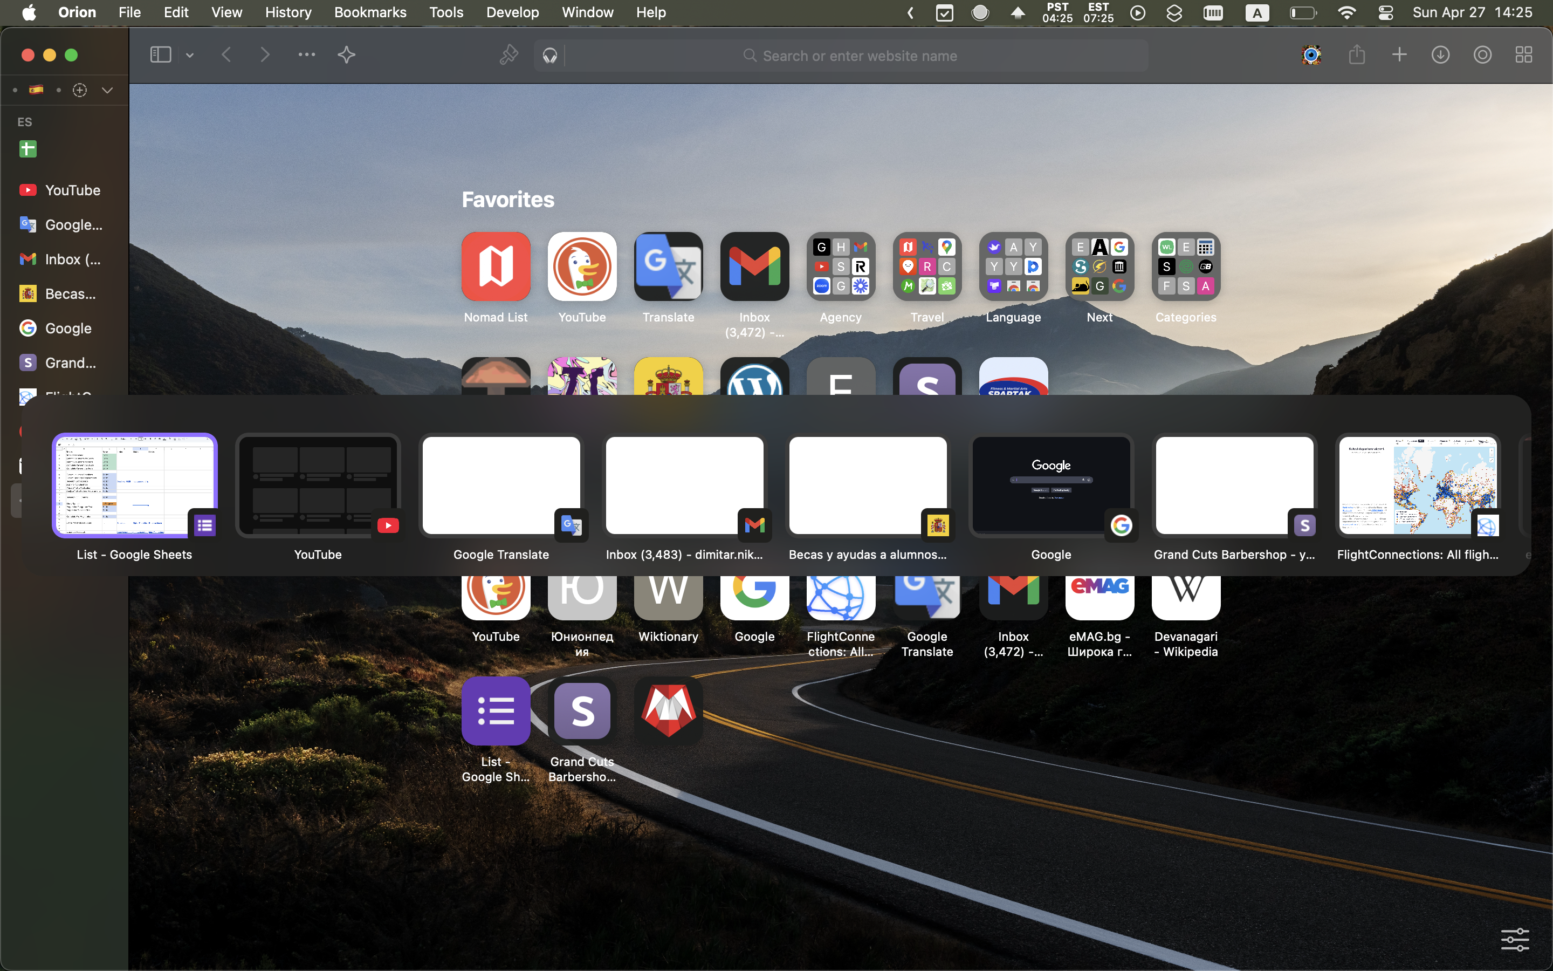Open the ellipsis overflow menu
Image resolution: width=1553 pixels, height=971 pixels.
point(306,55)
